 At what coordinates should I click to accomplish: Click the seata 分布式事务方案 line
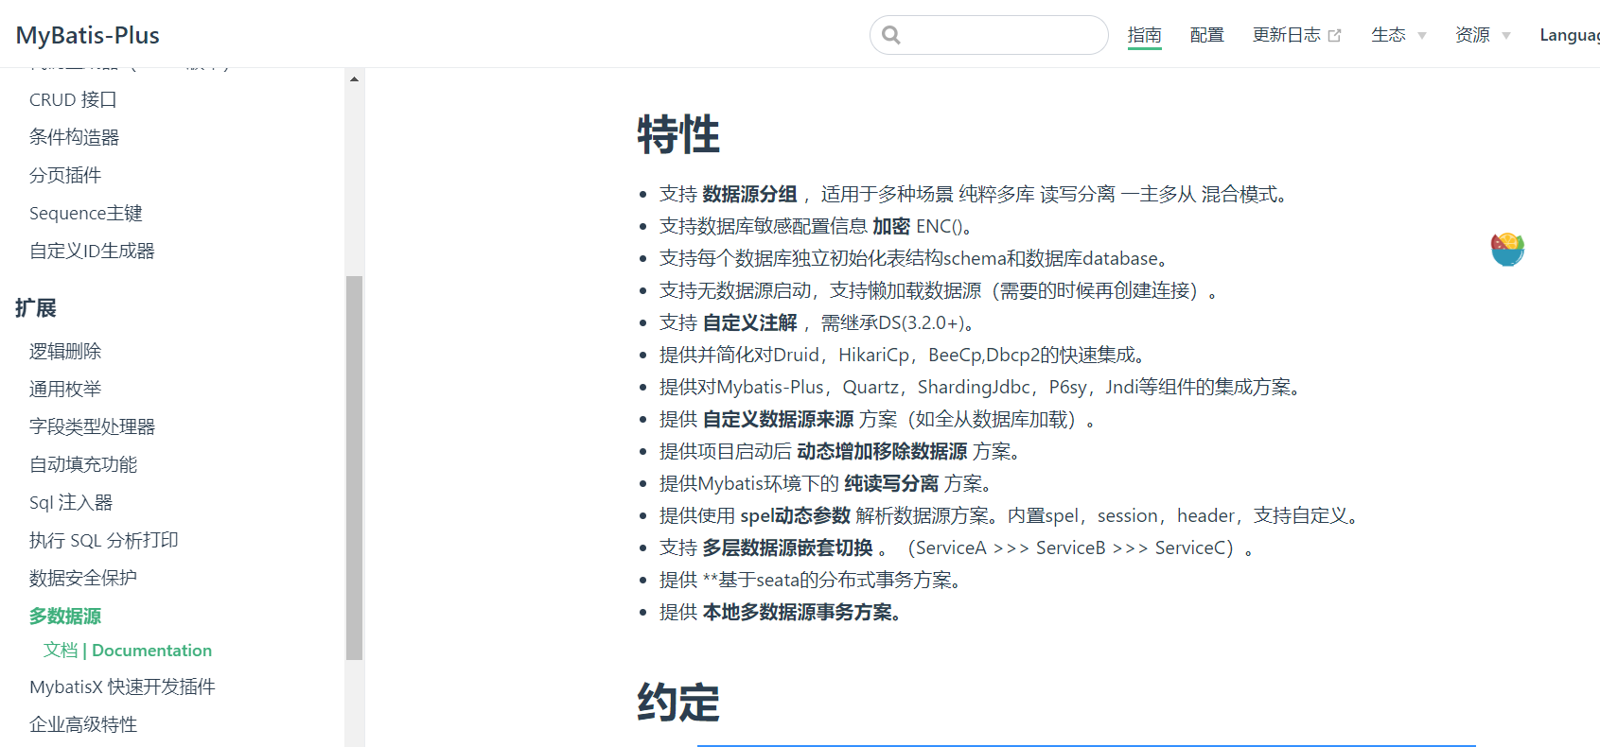tap(813, 580)
